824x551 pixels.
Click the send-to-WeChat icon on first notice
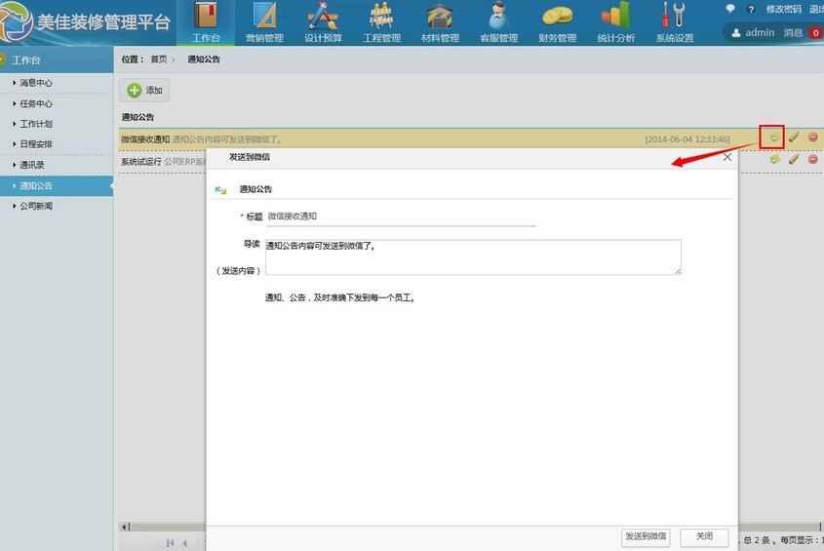pyautogui.click(x=772, y=138)
